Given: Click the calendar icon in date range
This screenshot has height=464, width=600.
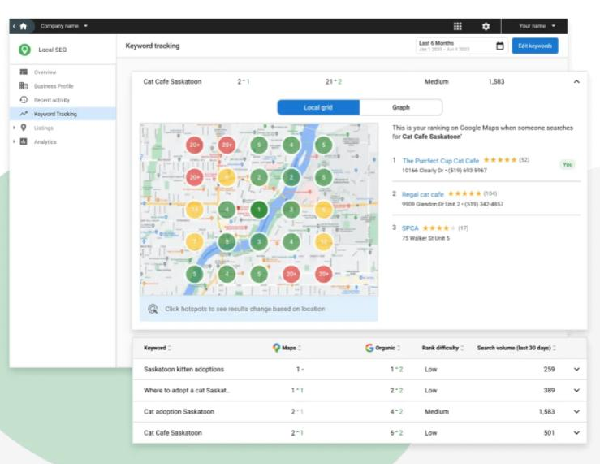Looking at the screenshot, I should tap(500, 46).
